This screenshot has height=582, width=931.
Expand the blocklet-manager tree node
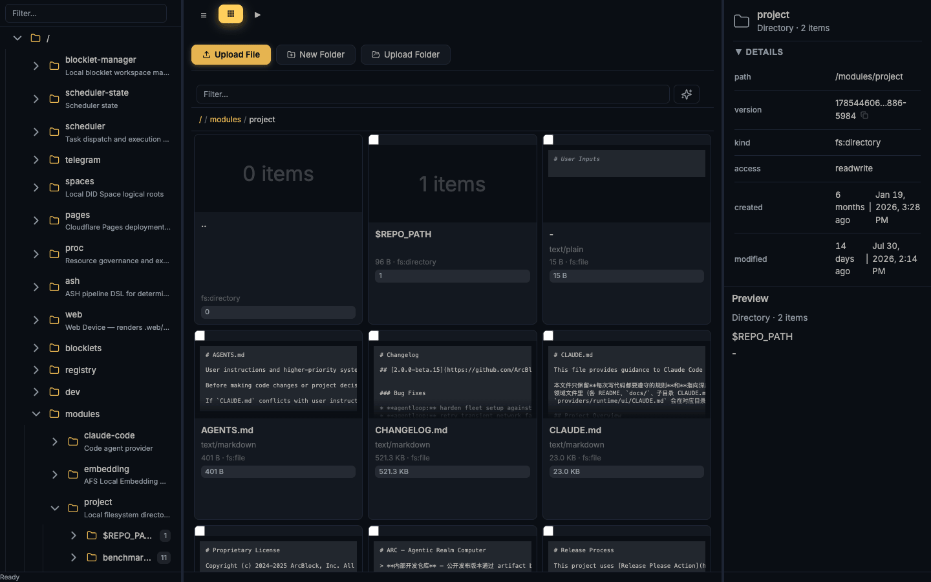point(36,66)
